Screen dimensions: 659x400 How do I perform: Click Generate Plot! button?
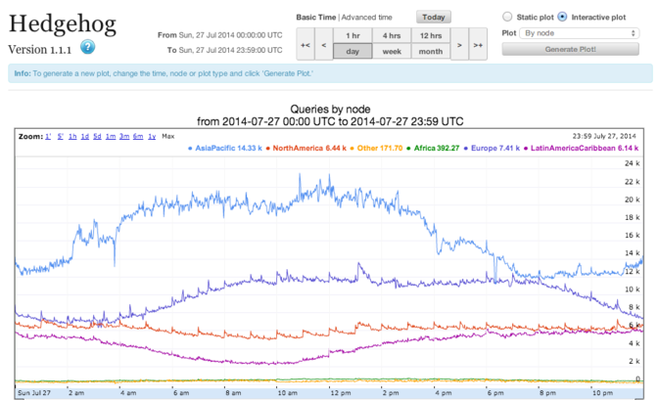[570, 49]
